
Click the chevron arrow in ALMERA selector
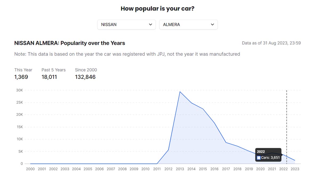coord(212,25)
